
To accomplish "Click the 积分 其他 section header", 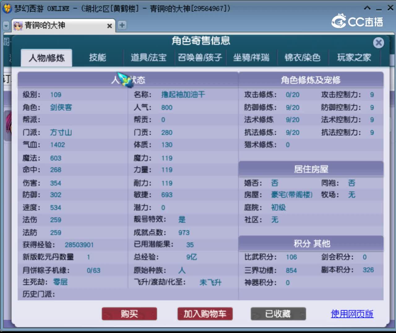I will pos(311,243).
